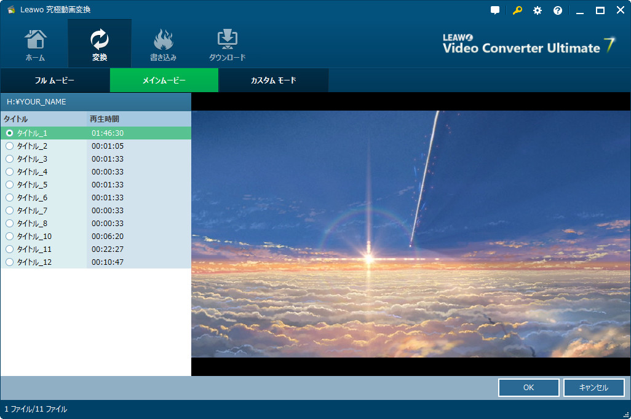Click the video preview image

[411, 234]
